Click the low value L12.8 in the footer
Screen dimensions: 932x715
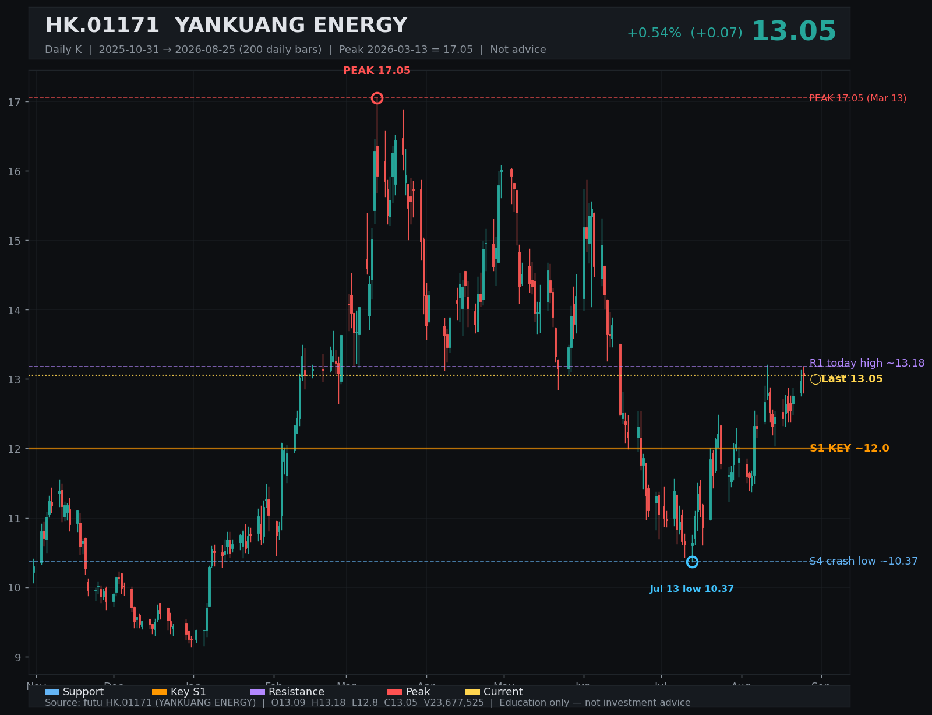click(x=367, y=703)
